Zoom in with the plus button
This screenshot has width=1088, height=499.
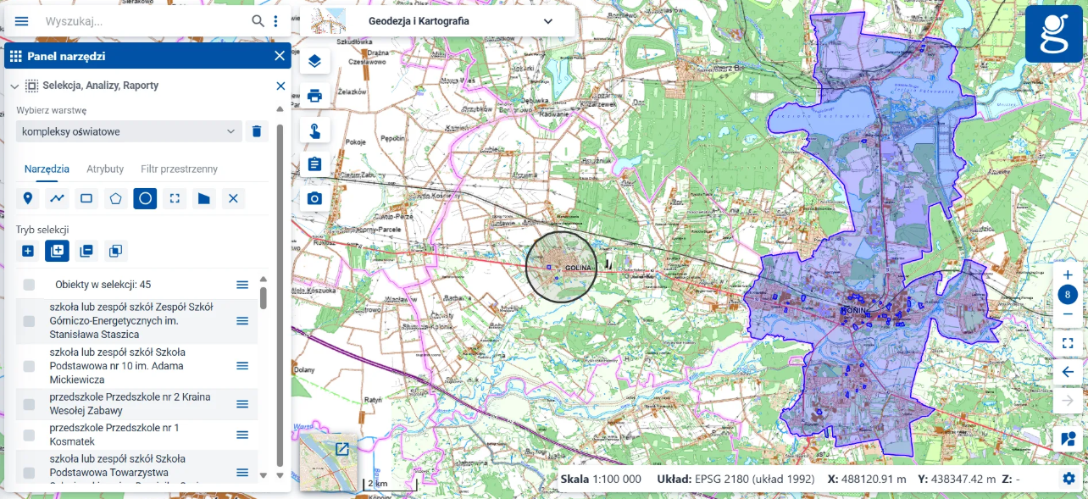coord(1068,275)
